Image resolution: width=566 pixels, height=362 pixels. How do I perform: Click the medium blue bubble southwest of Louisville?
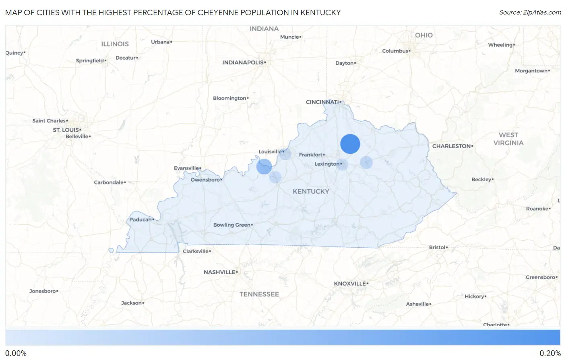(264, 166)
